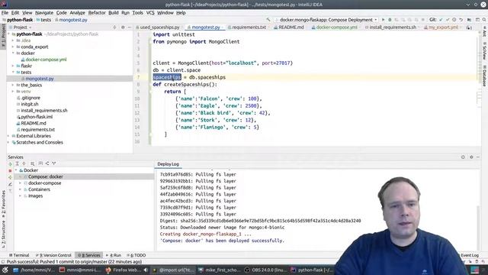
Task: Locate current file in Project panel
Action: tap(114, 27)
